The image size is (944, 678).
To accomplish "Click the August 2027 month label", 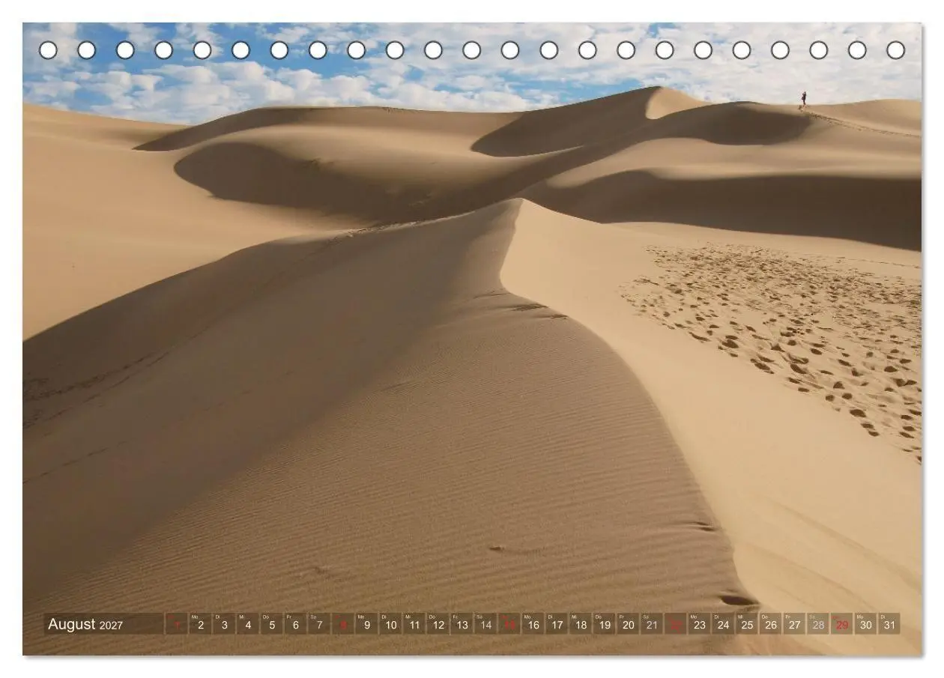I will [x=85, y=624].
